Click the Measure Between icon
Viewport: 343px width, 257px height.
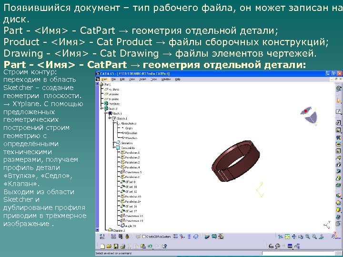113,236
